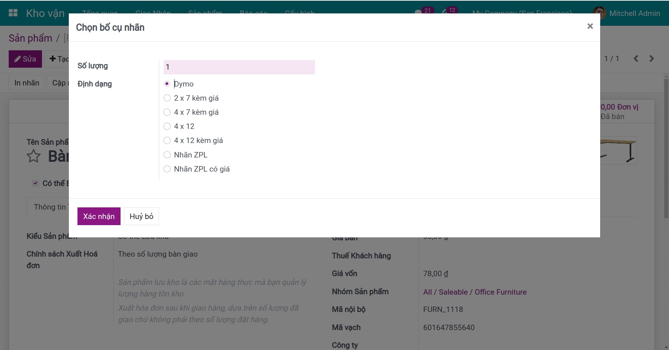Click the page vertical scrollbar
Screen dimensions: 669x350
[666, 148]
